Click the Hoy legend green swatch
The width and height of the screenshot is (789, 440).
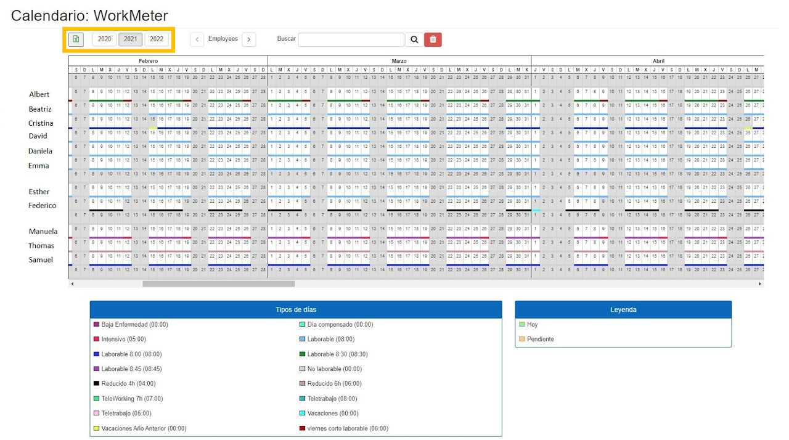click(x=522, y=325)
